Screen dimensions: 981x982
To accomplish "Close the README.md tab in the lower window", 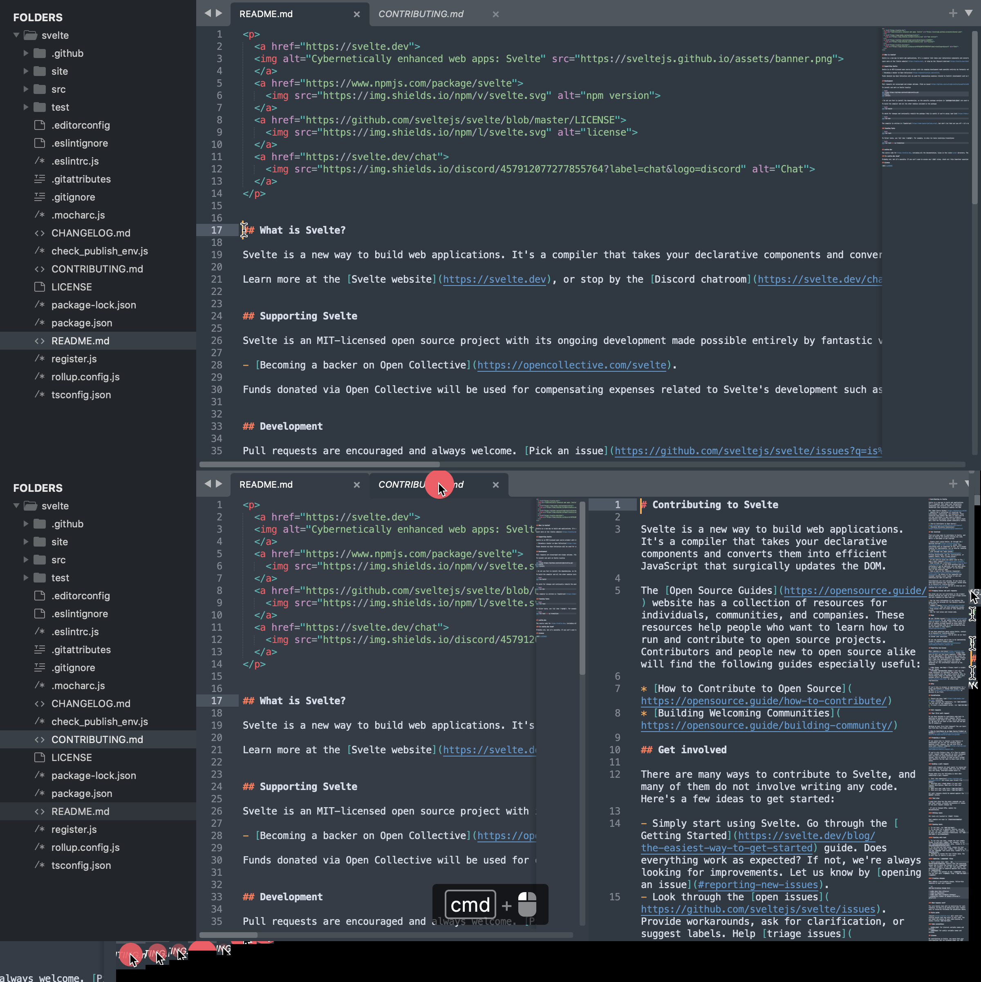I will tap(356, 485).
